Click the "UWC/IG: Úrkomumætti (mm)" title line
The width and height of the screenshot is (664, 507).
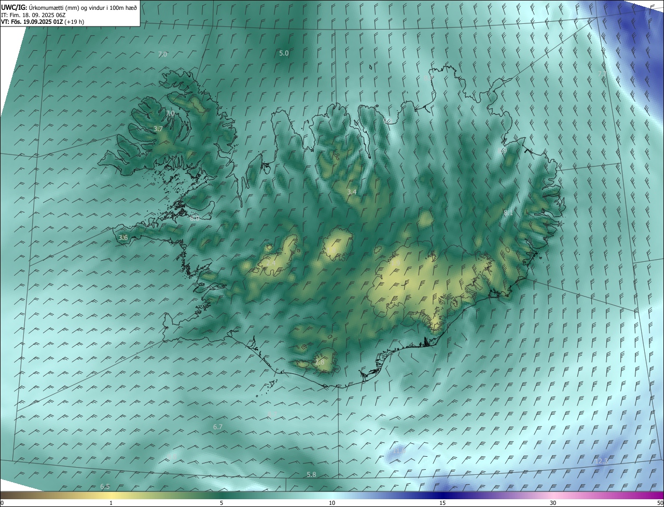(69, 7)
